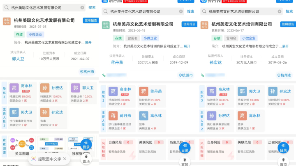Image resolution: width=296 pixels, height=166 pixels.
Task: Tap 杭州市 location pin on 杭州美丹 page
Action: tap(186, 75)
